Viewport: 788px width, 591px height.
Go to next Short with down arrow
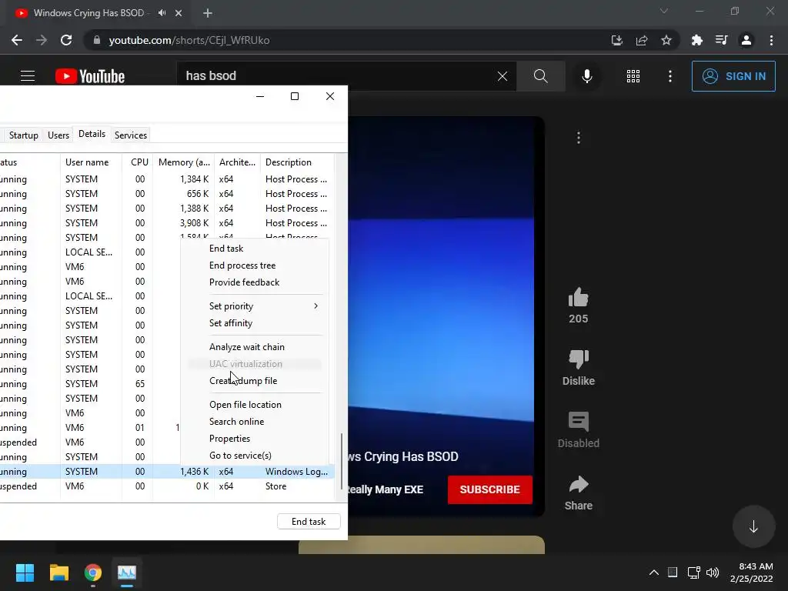[753, 526]
